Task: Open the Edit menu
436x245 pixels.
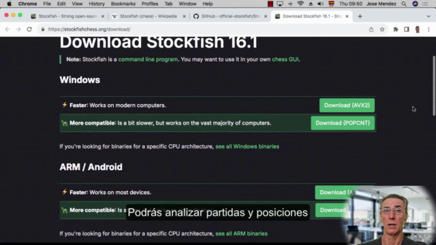Action: 61,4
